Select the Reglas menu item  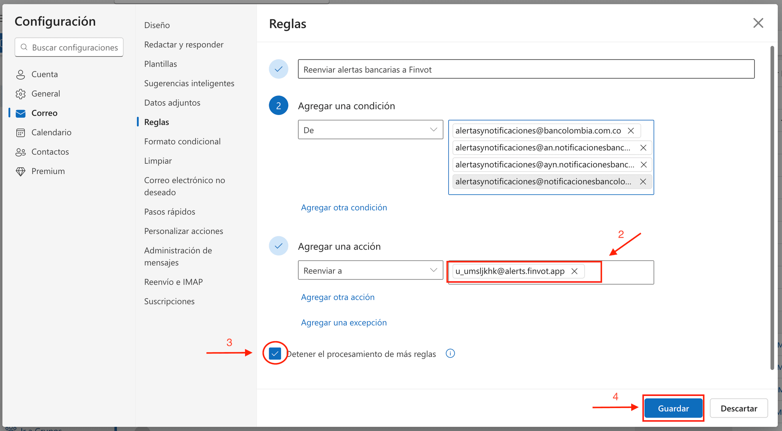pos(157,122)
